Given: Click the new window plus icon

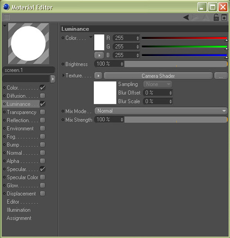Looking at the screenshot, I should pos(224,17).
